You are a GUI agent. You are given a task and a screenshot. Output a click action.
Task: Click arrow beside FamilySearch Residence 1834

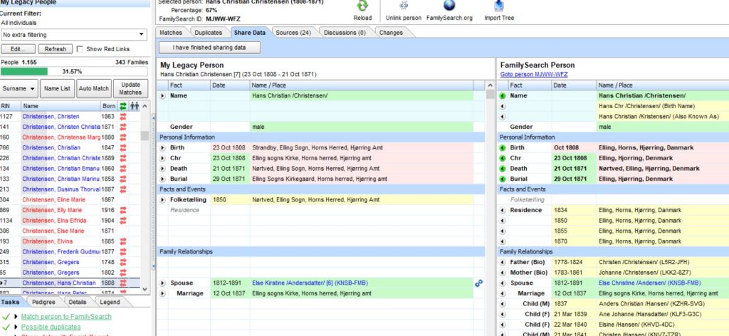click(x=503, y=210)
